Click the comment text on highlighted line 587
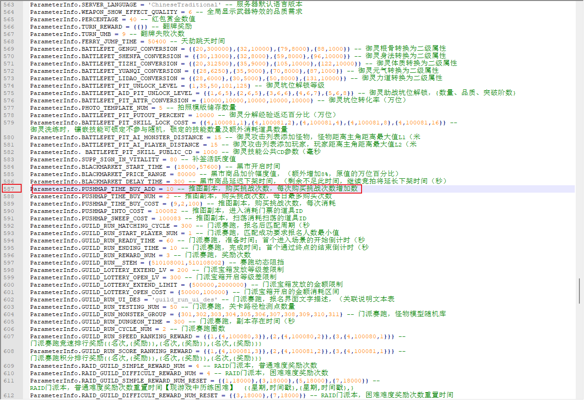Viewport: 584px width, 400px height. [x=272, y=189]
